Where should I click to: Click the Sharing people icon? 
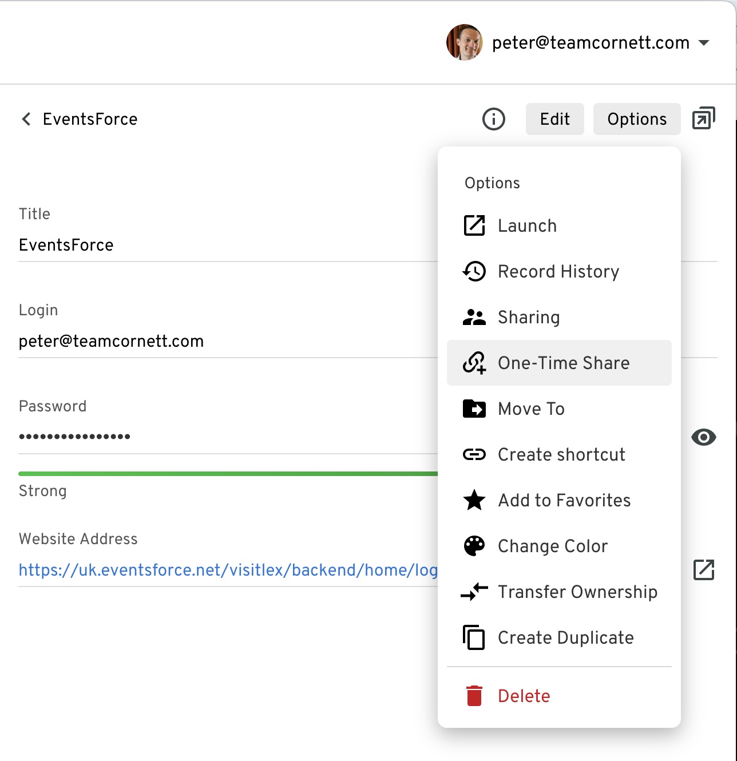[474, 317]
